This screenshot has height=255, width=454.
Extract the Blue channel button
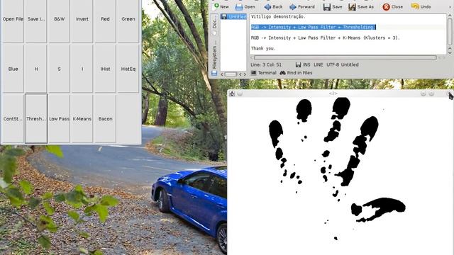coord(13,69)
